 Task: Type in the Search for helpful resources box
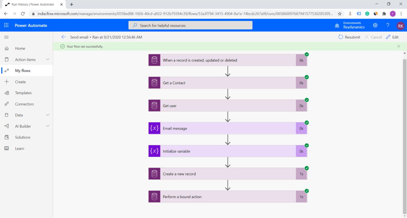190,25
